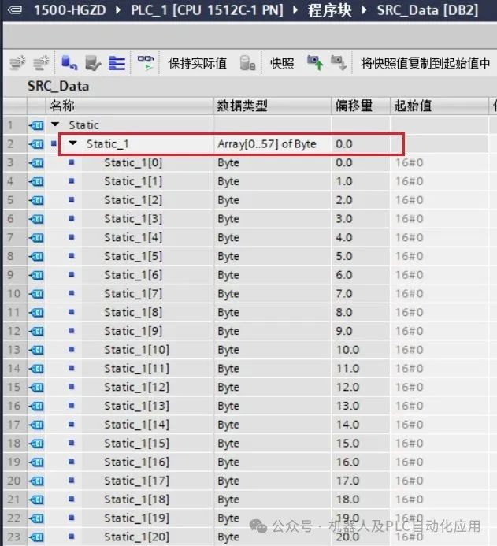This screenshot has width=497, height=546.
Task: Click the add row toolbar icon
Action: tap(41, 63)
